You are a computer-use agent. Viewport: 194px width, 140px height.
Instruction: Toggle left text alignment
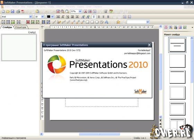pyautogui.click(x=94, y=17)
